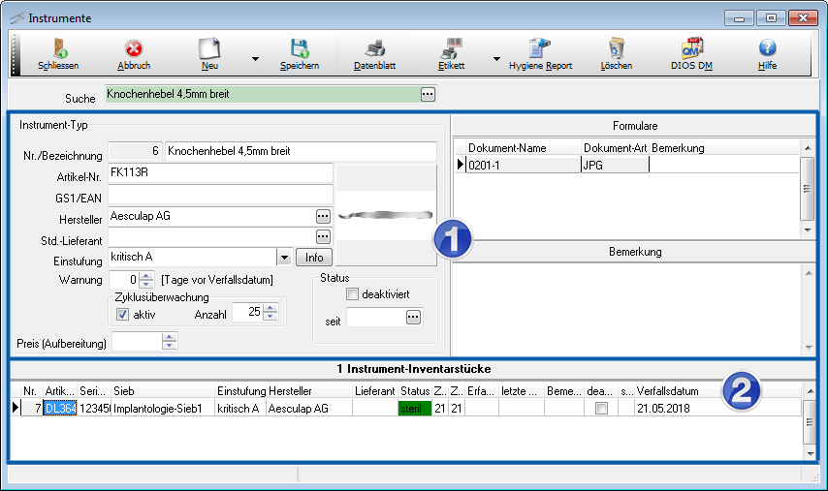Image resolution: width=828 pixels, height=491 pixels.
Task: Toggle dea... checkbox in inventory row
Action: 601,409
